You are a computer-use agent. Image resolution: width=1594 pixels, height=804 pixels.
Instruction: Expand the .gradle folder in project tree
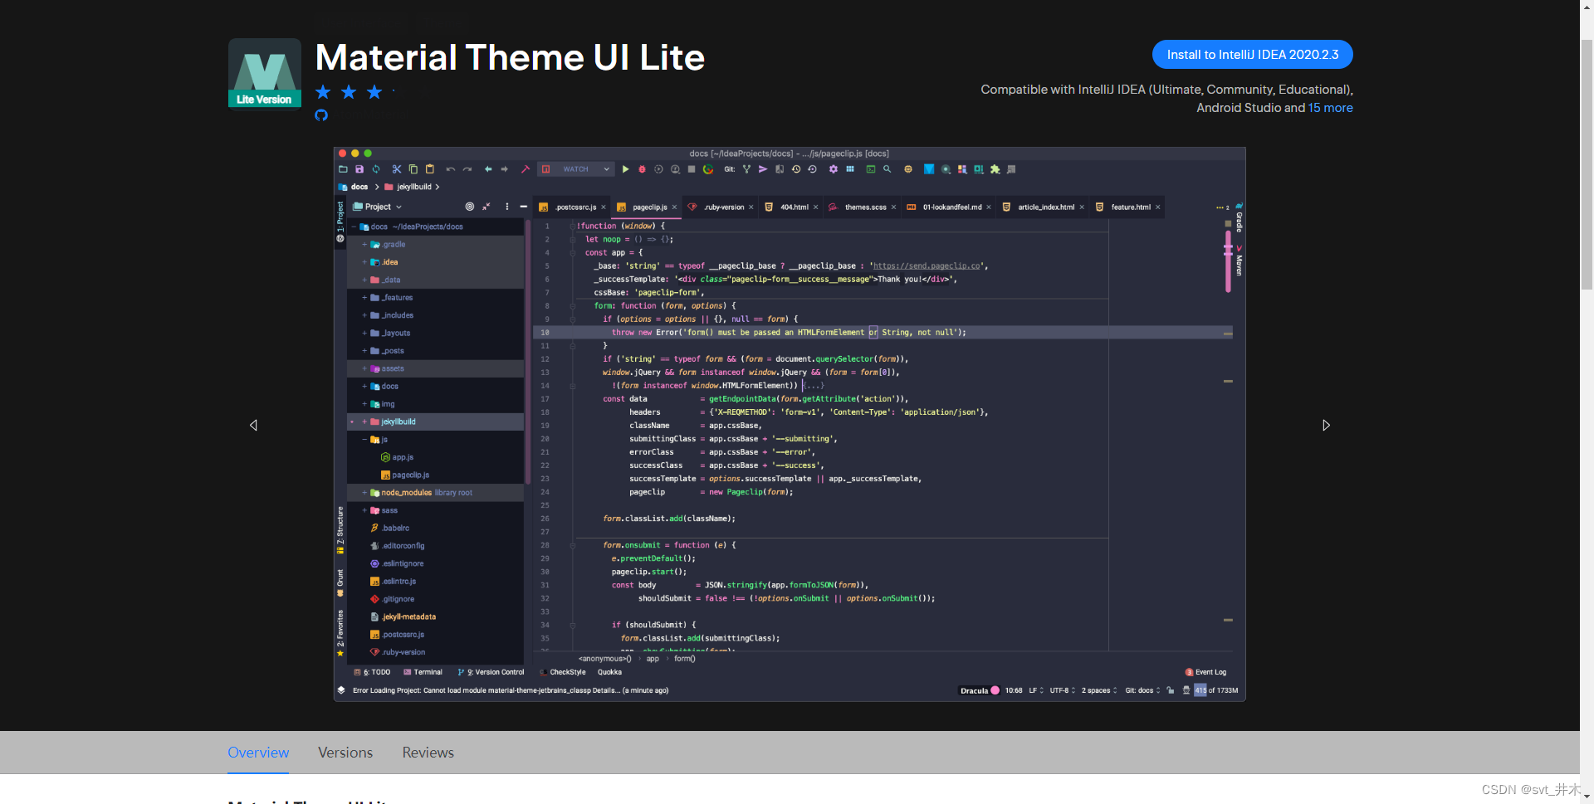tap(364, 245)
